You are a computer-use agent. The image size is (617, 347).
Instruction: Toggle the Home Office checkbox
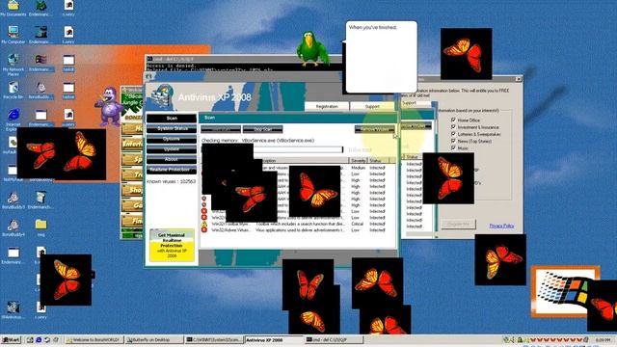tap(453, 120)
